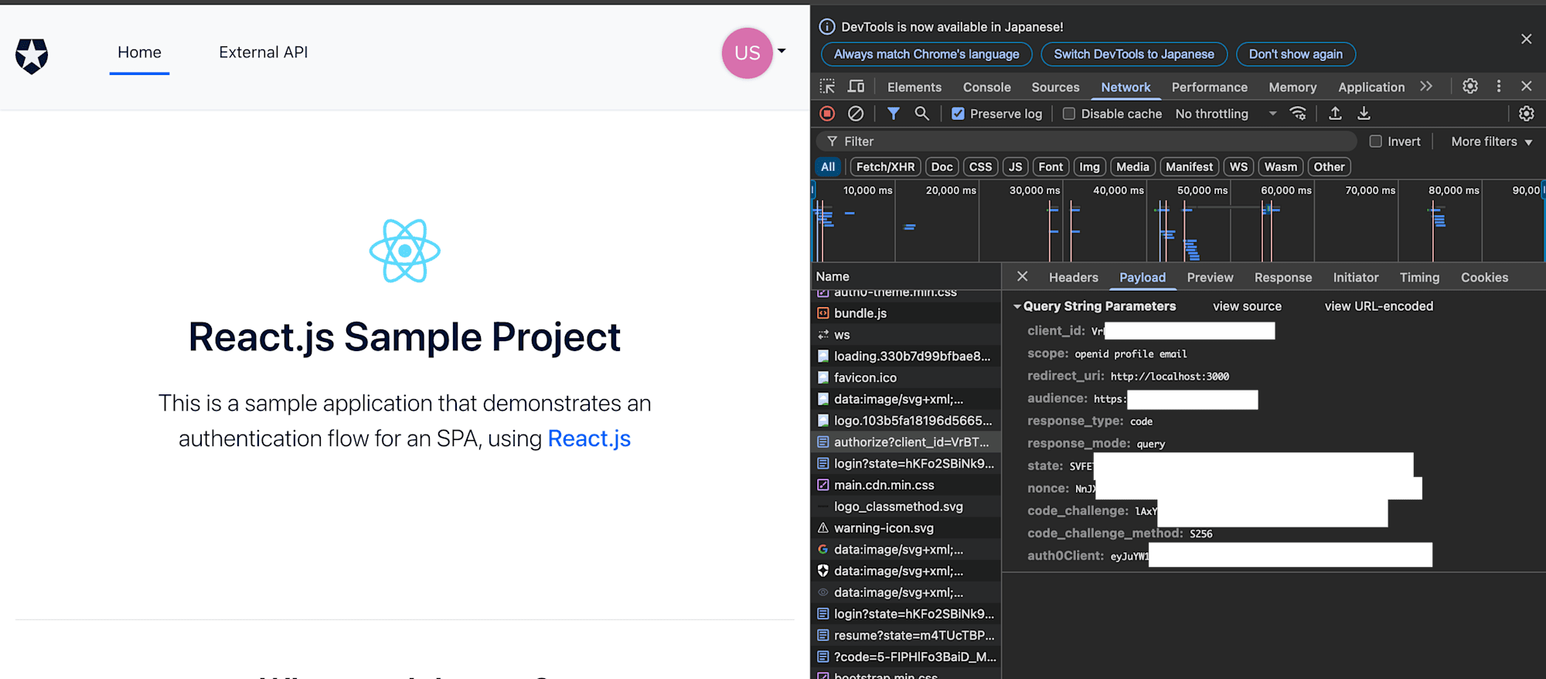The image size is (1546, 679).
Task: Check the Invert filter checkbox
Action: pos(1376,142)
